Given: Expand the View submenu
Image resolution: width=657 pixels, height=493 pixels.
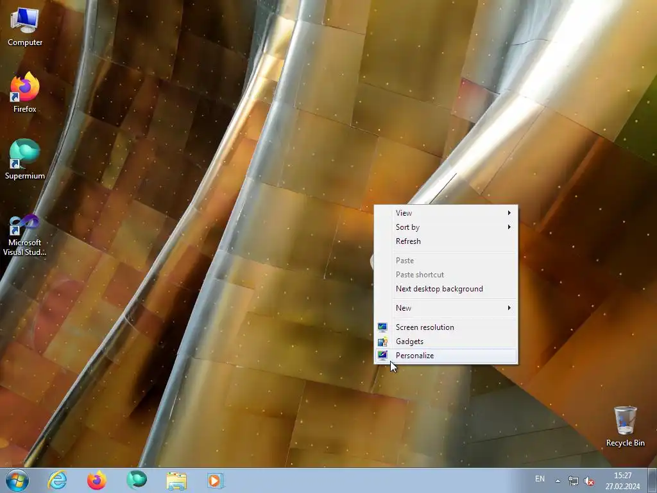Looking at the screenshot, I should (x=446, y=213).
